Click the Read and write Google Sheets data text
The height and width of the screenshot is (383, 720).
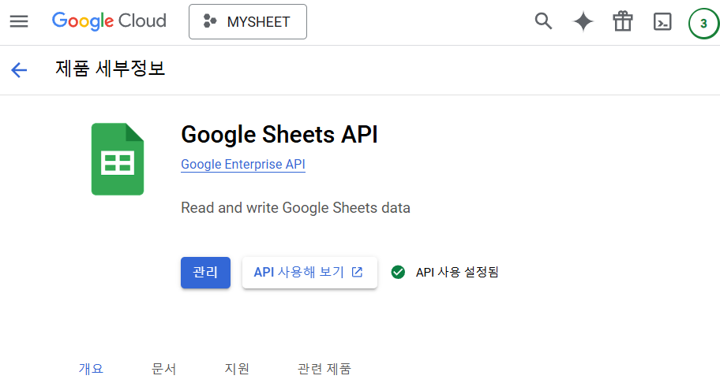coord(295,208)
